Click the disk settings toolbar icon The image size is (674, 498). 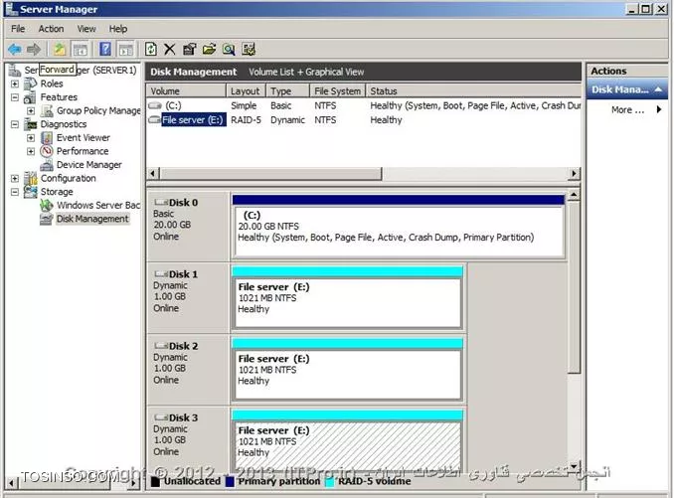click(249, 50)
